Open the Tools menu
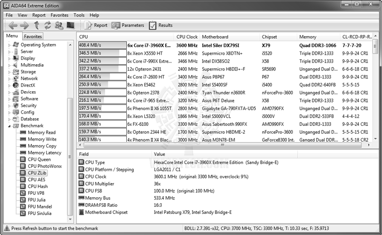Screen dimensions: 382x235 [x=79, y=15]
